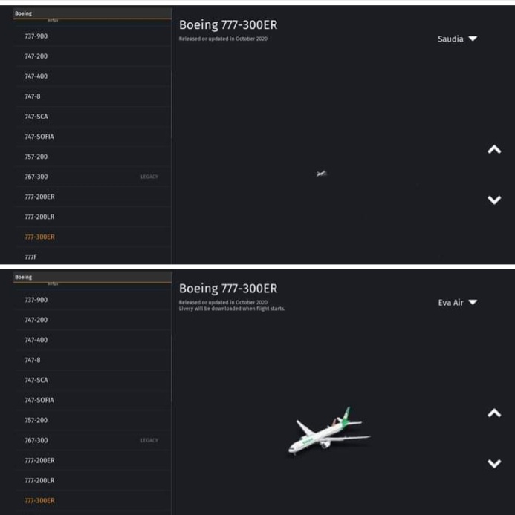Open the Saudia livery dropdown
Viewport: 515px width, 515px height.
pos(456,39)
